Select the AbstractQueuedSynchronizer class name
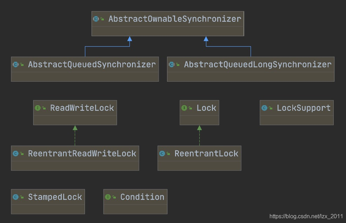Viewport: 346px width, 223px height. 92,65
